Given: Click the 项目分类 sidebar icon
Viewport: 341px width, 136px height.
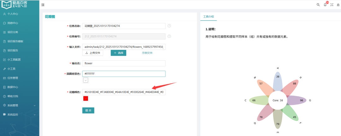Looking at the screenshot, I should click(x=4, y=32).
